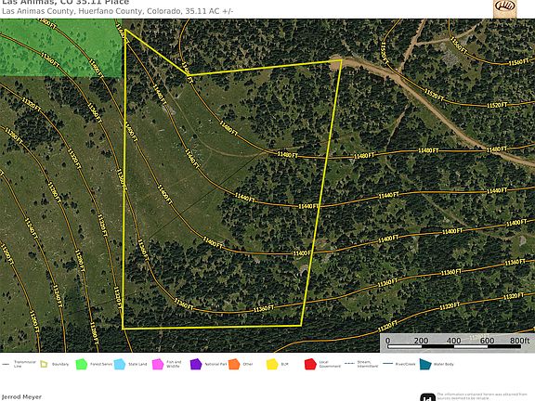
Task: Click the River/Creek line legend symbol
Action: pyautogui.click(x=388, y=364)
